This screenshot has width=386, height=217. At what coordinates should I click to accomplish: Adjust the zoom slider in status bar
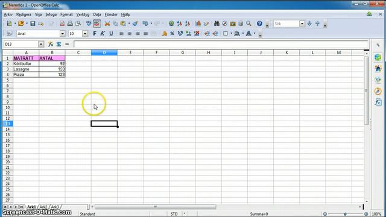pyautogui.click(x=346, y=214)
